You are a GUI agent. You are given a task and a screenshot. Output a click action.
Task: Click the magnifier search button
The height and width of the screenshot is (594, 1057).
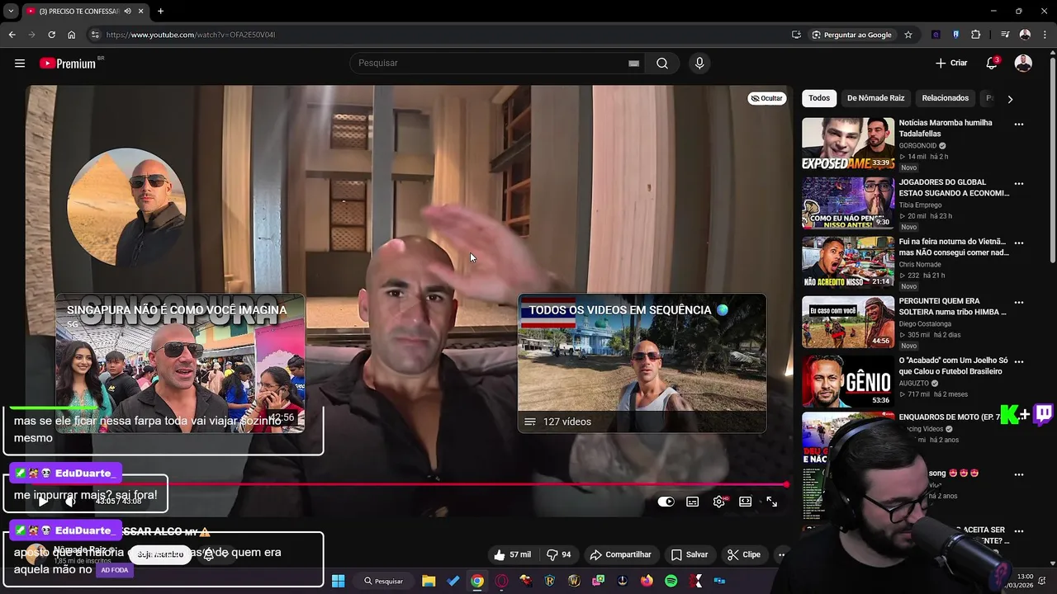point(662,64)
